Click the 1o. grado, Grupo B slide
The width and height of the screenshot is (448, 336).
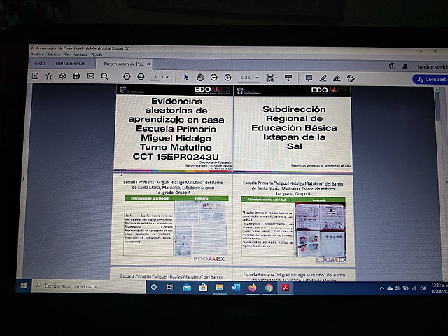click(x=293, y=220)
